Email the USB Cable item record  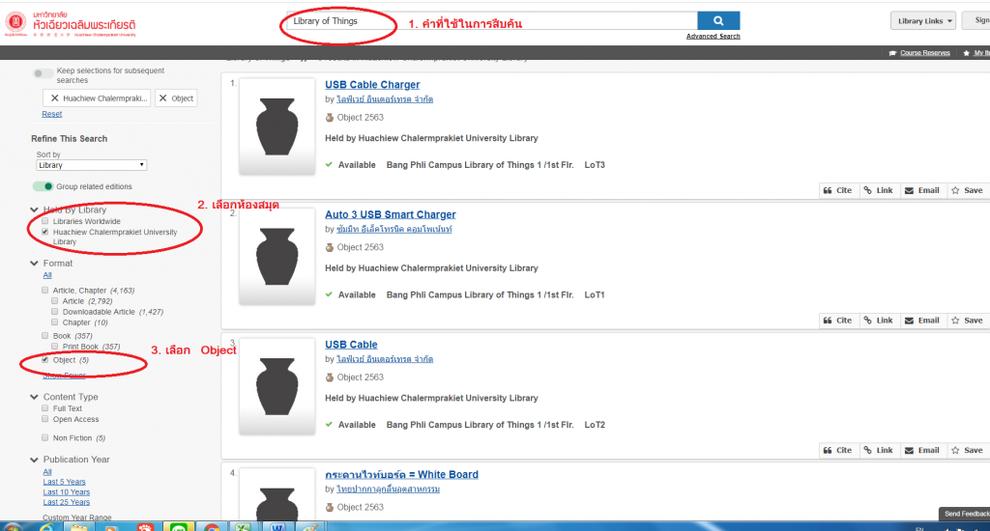click(x=921, y=450)
